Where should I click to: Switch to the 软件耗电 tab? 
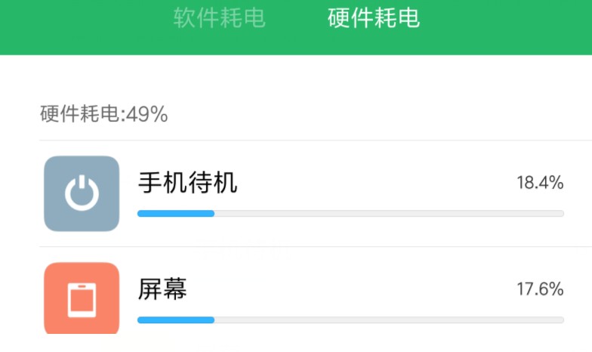tap(219, 18)
